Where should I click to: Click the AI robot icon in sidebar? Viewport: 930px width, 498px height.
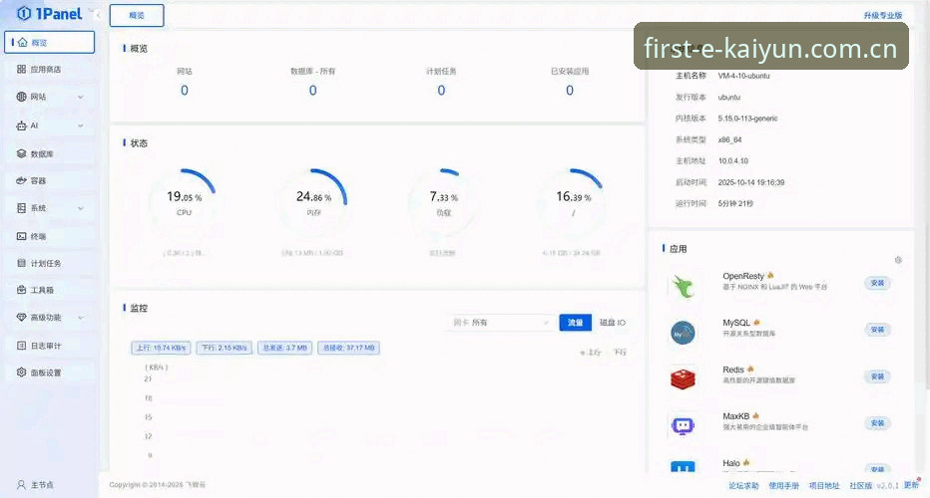click(21, 125)
